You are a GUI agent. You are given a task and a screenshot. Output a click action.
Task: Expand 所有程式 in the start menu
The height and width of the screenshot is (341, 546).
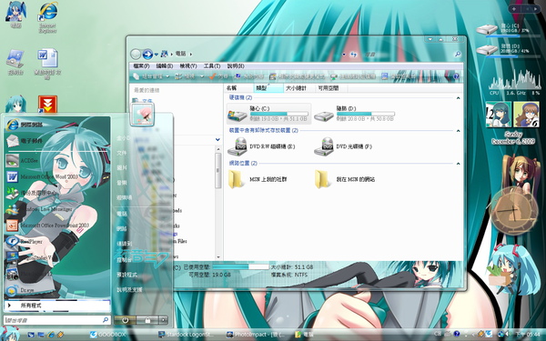[x=57, y=306]
